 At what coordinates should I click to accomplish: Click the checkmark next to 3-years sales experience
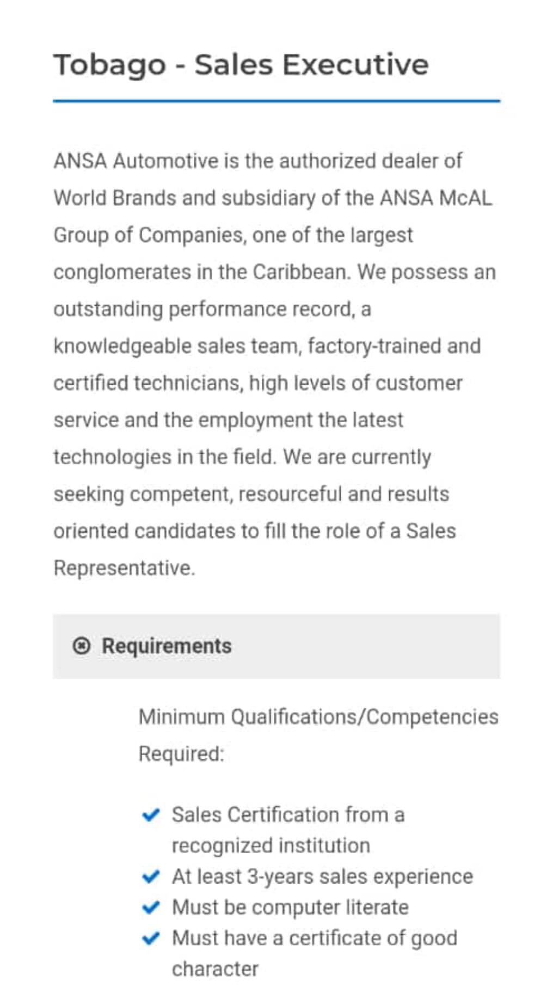point(150,877)
